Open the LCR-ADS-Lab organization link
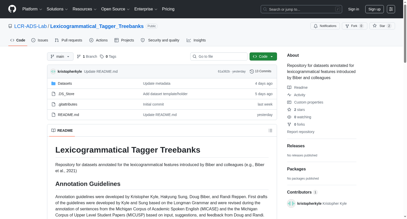 [x=31, y=26]
